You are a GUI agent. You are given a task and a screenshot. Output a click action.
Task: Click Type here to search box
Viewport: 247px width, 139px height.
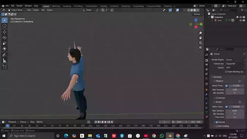(x=31, y=136)
